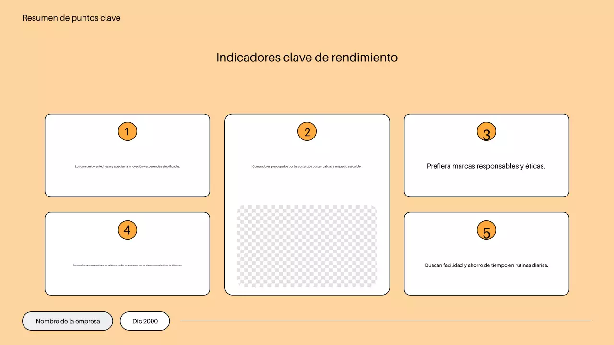Click the orange number 1 badge
This screenshot has width=614, height=345.
coord(127,131)
